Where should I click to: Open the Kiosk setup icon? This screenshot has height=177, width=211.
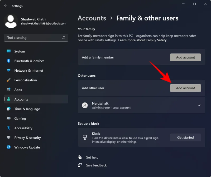(85, 137)
